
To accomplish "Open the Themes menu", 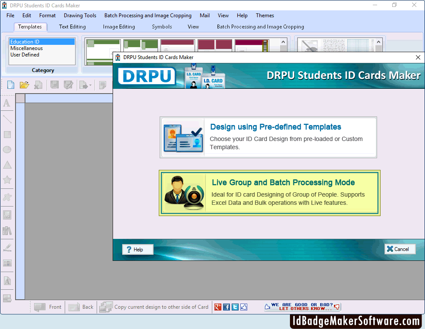I will (265, 16).
